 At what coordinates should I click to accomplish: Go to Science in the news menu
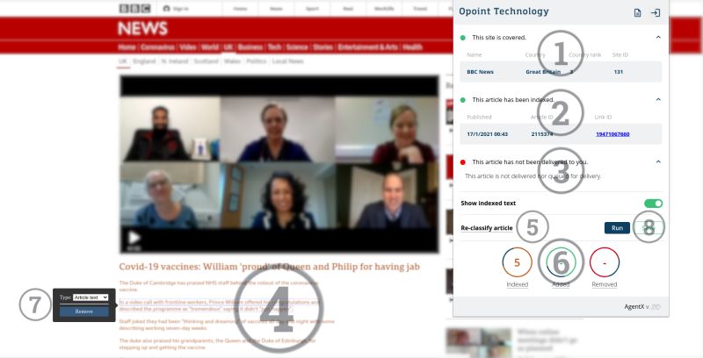pos(297,47)
